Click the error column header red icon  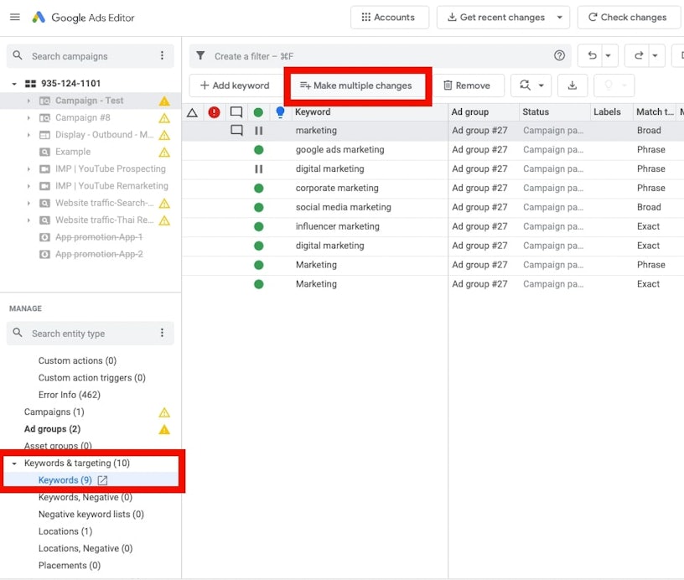click(x=215, y=112)
